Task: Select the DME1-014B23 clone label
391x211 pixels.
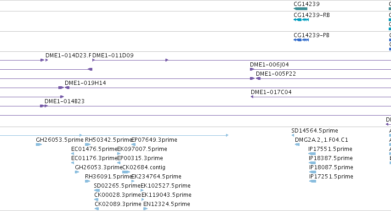Action: click(x=64, y=101)
